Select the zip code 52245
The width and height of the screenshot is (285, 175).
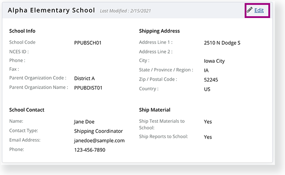click(211, 80)
